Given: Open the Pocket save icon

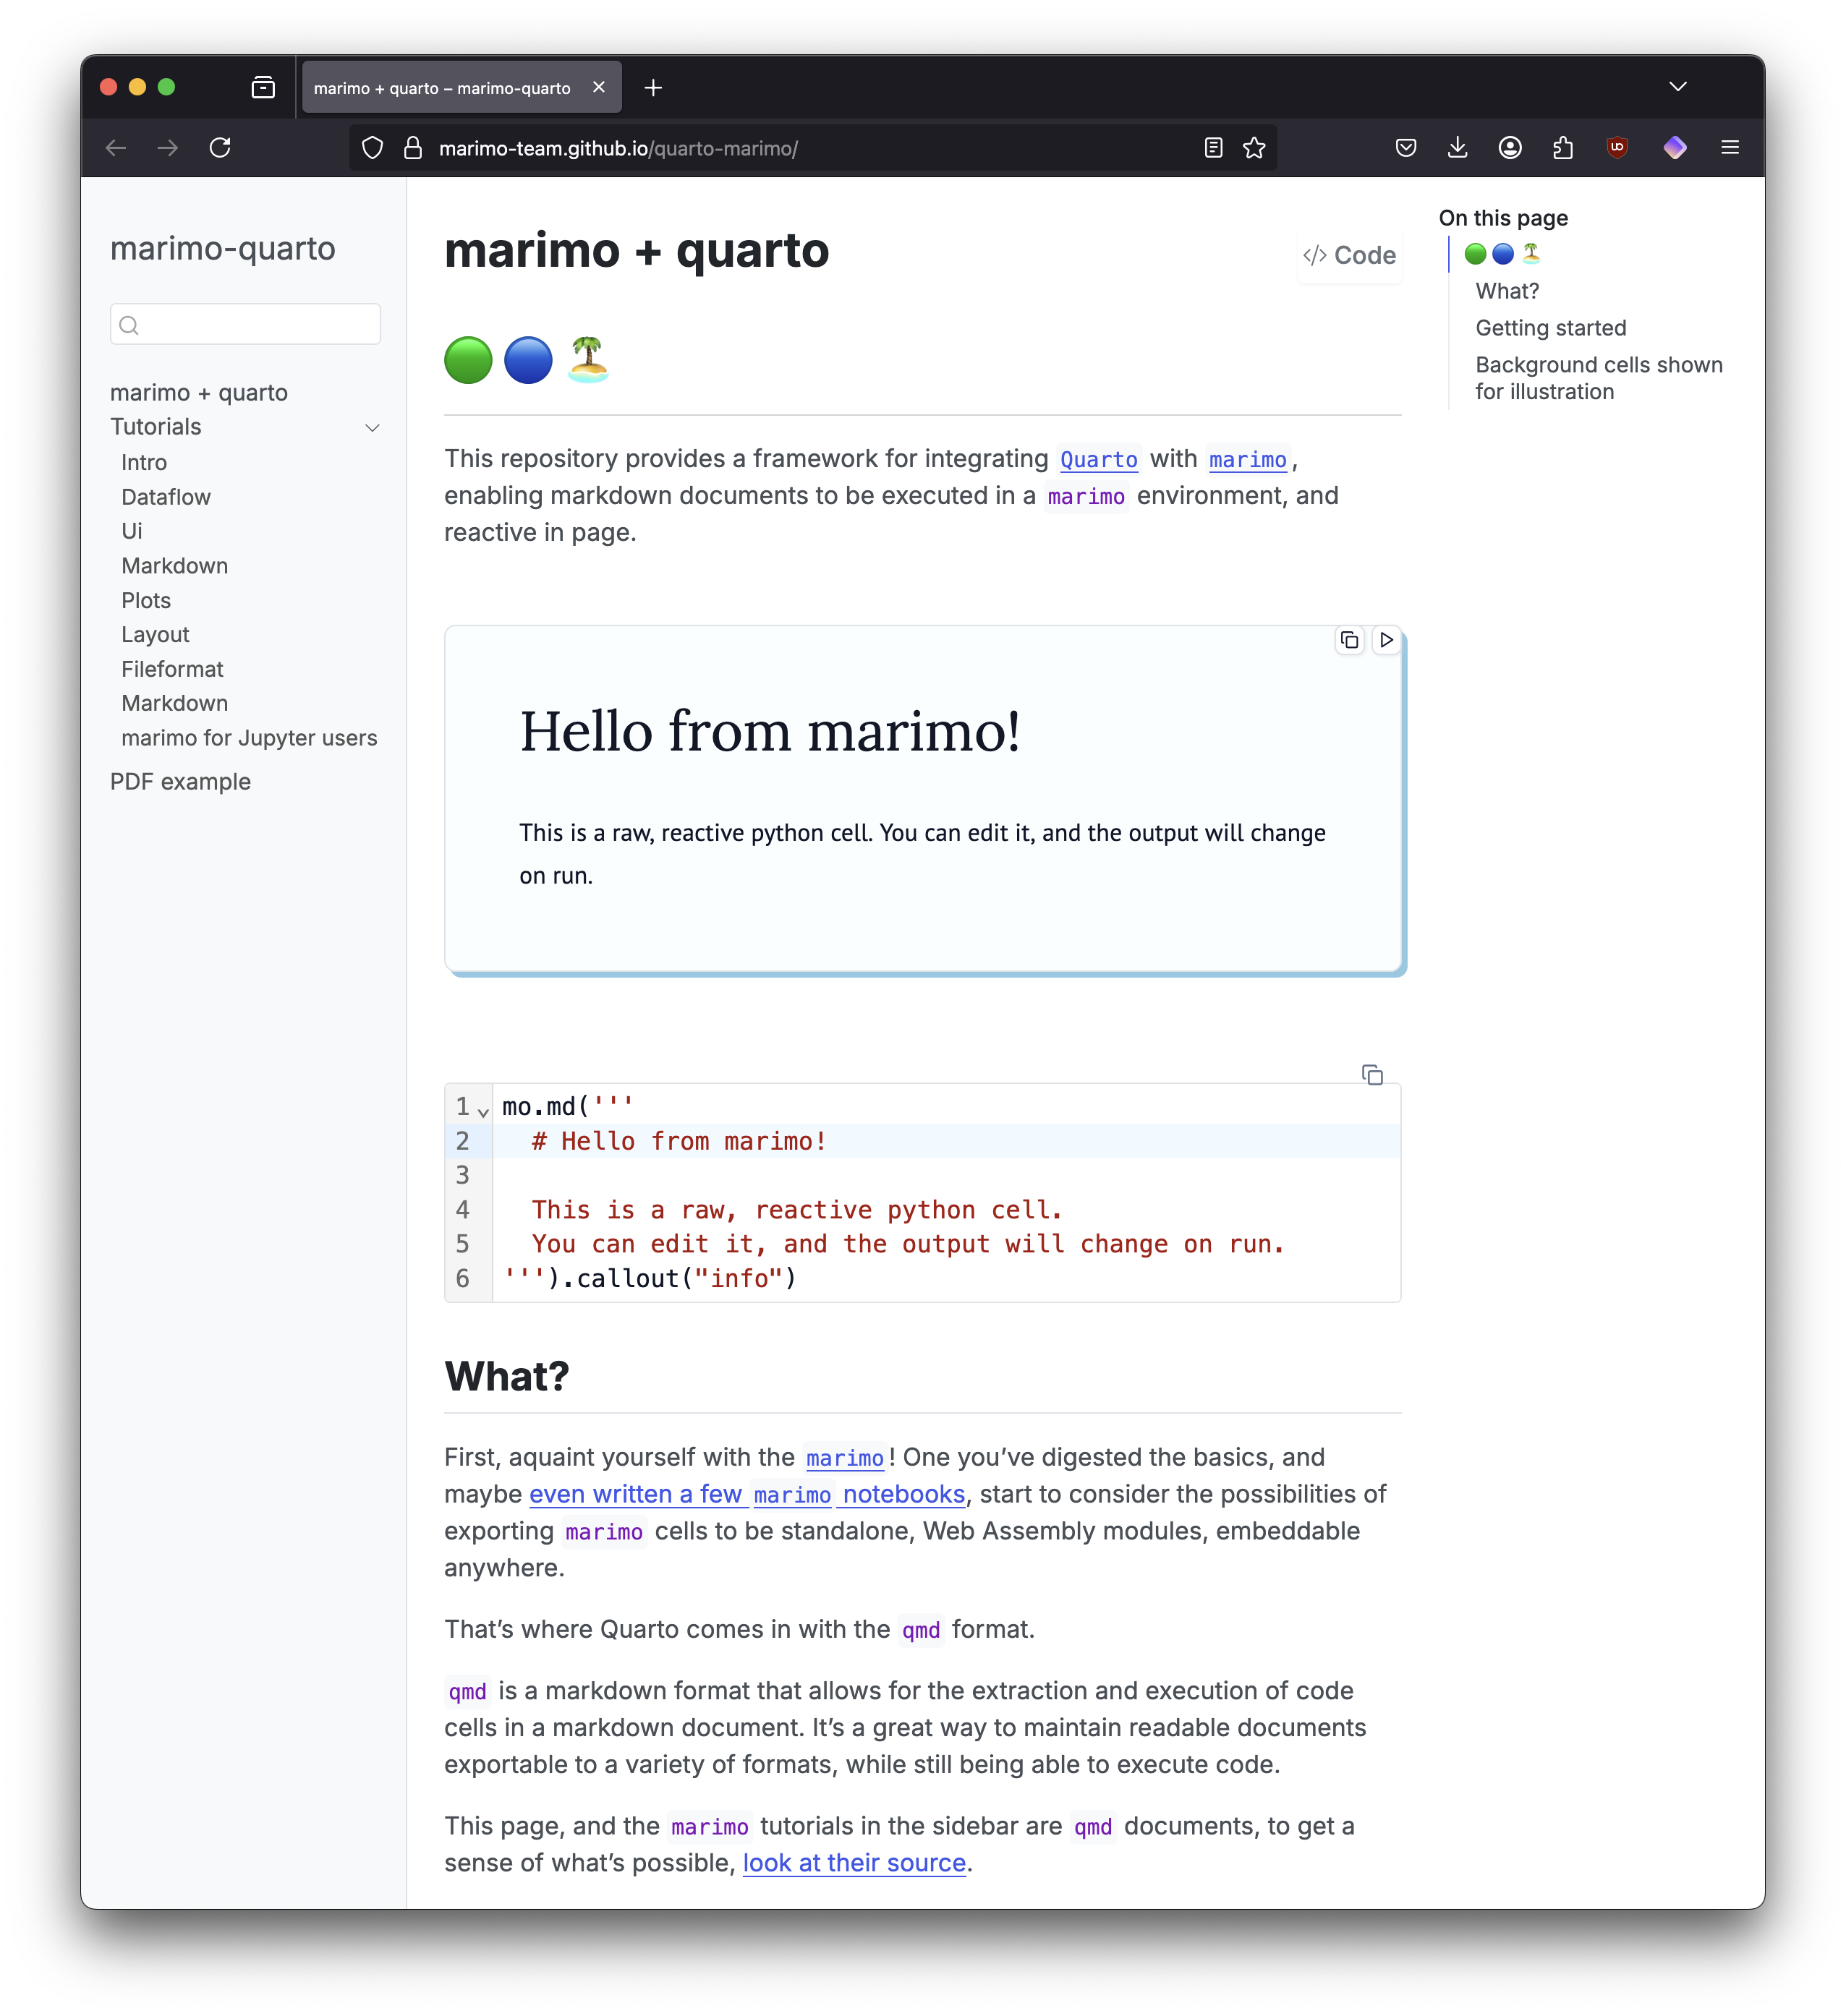Looking at the screenshot, I should tap(1405, 148).
